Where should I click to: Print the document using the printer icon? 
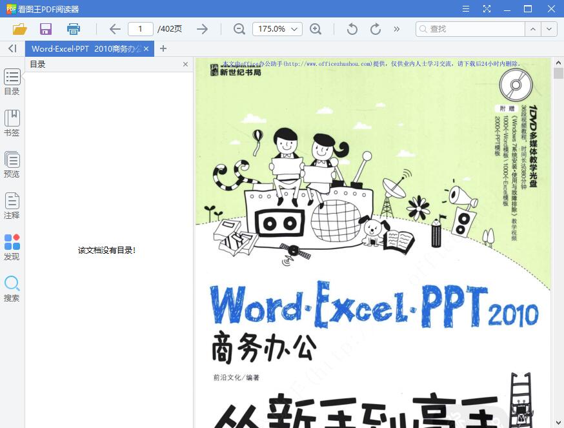click(x=74, y=29)
